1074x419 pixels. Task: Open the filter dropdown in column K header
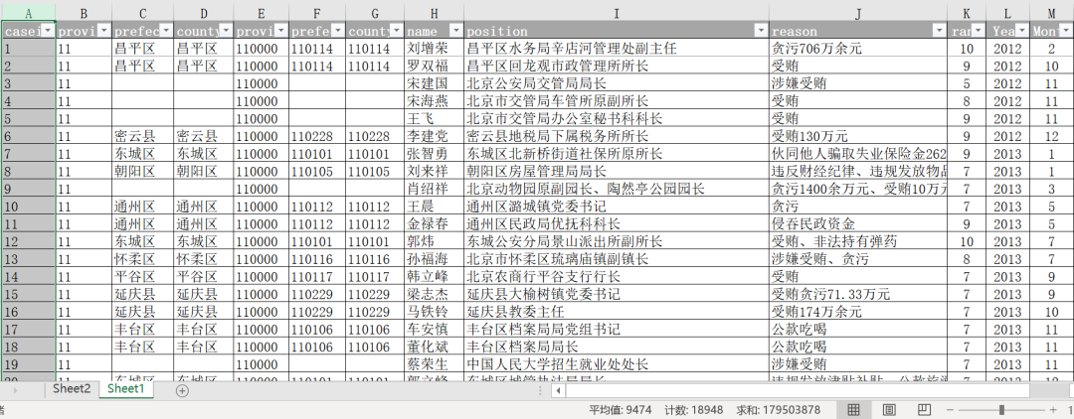(978, 31)
